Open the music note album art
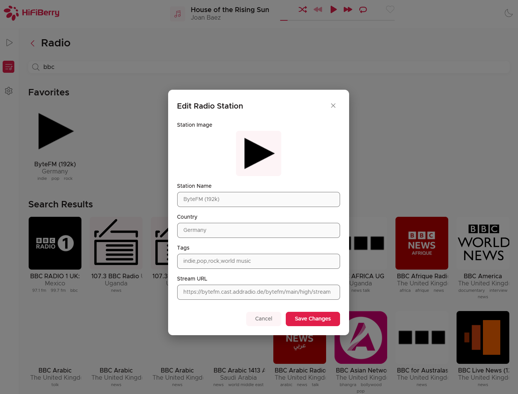 click(x=178, y=14)
